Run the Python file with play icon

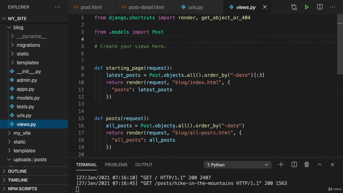pyautogui.click(x=307, y=7)
